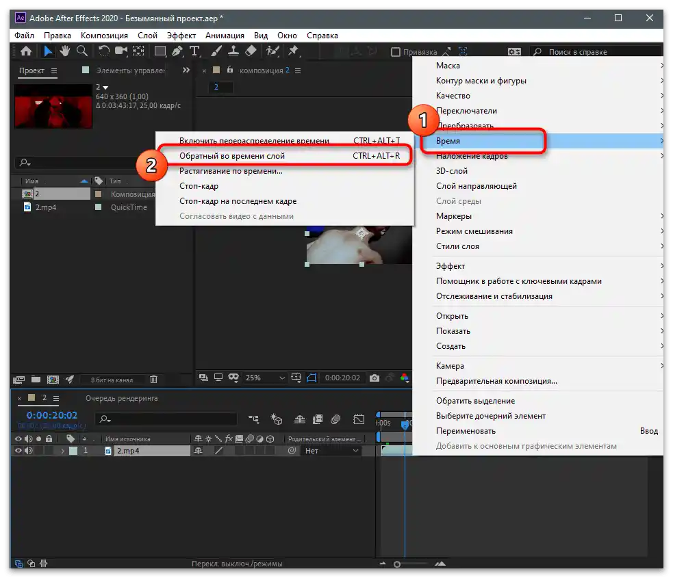Toggle hiding of shy layers in timeline
The width and height of the screenshot is (673, 578).
[300, 419]
